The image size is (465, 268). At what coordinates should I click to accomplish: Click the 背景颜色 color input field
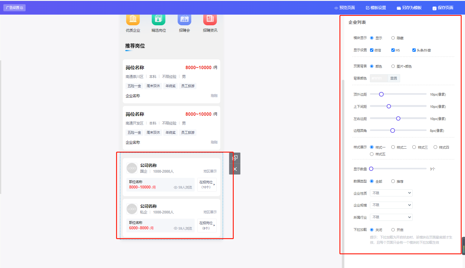coord(378,78)
